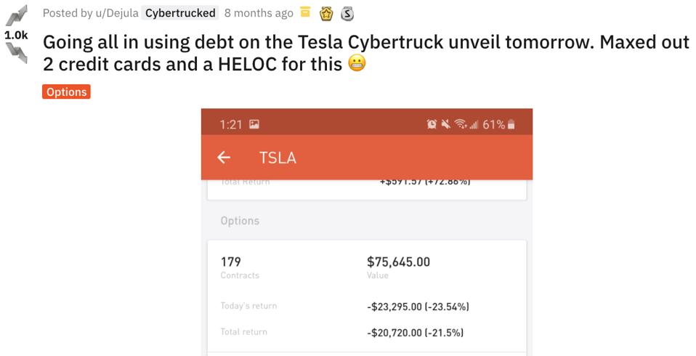The height and width of the screenshot is (356, 696).
Task: Click the Cybertrucked user flair
Action: pyautogui.click(x=179, y=12)
